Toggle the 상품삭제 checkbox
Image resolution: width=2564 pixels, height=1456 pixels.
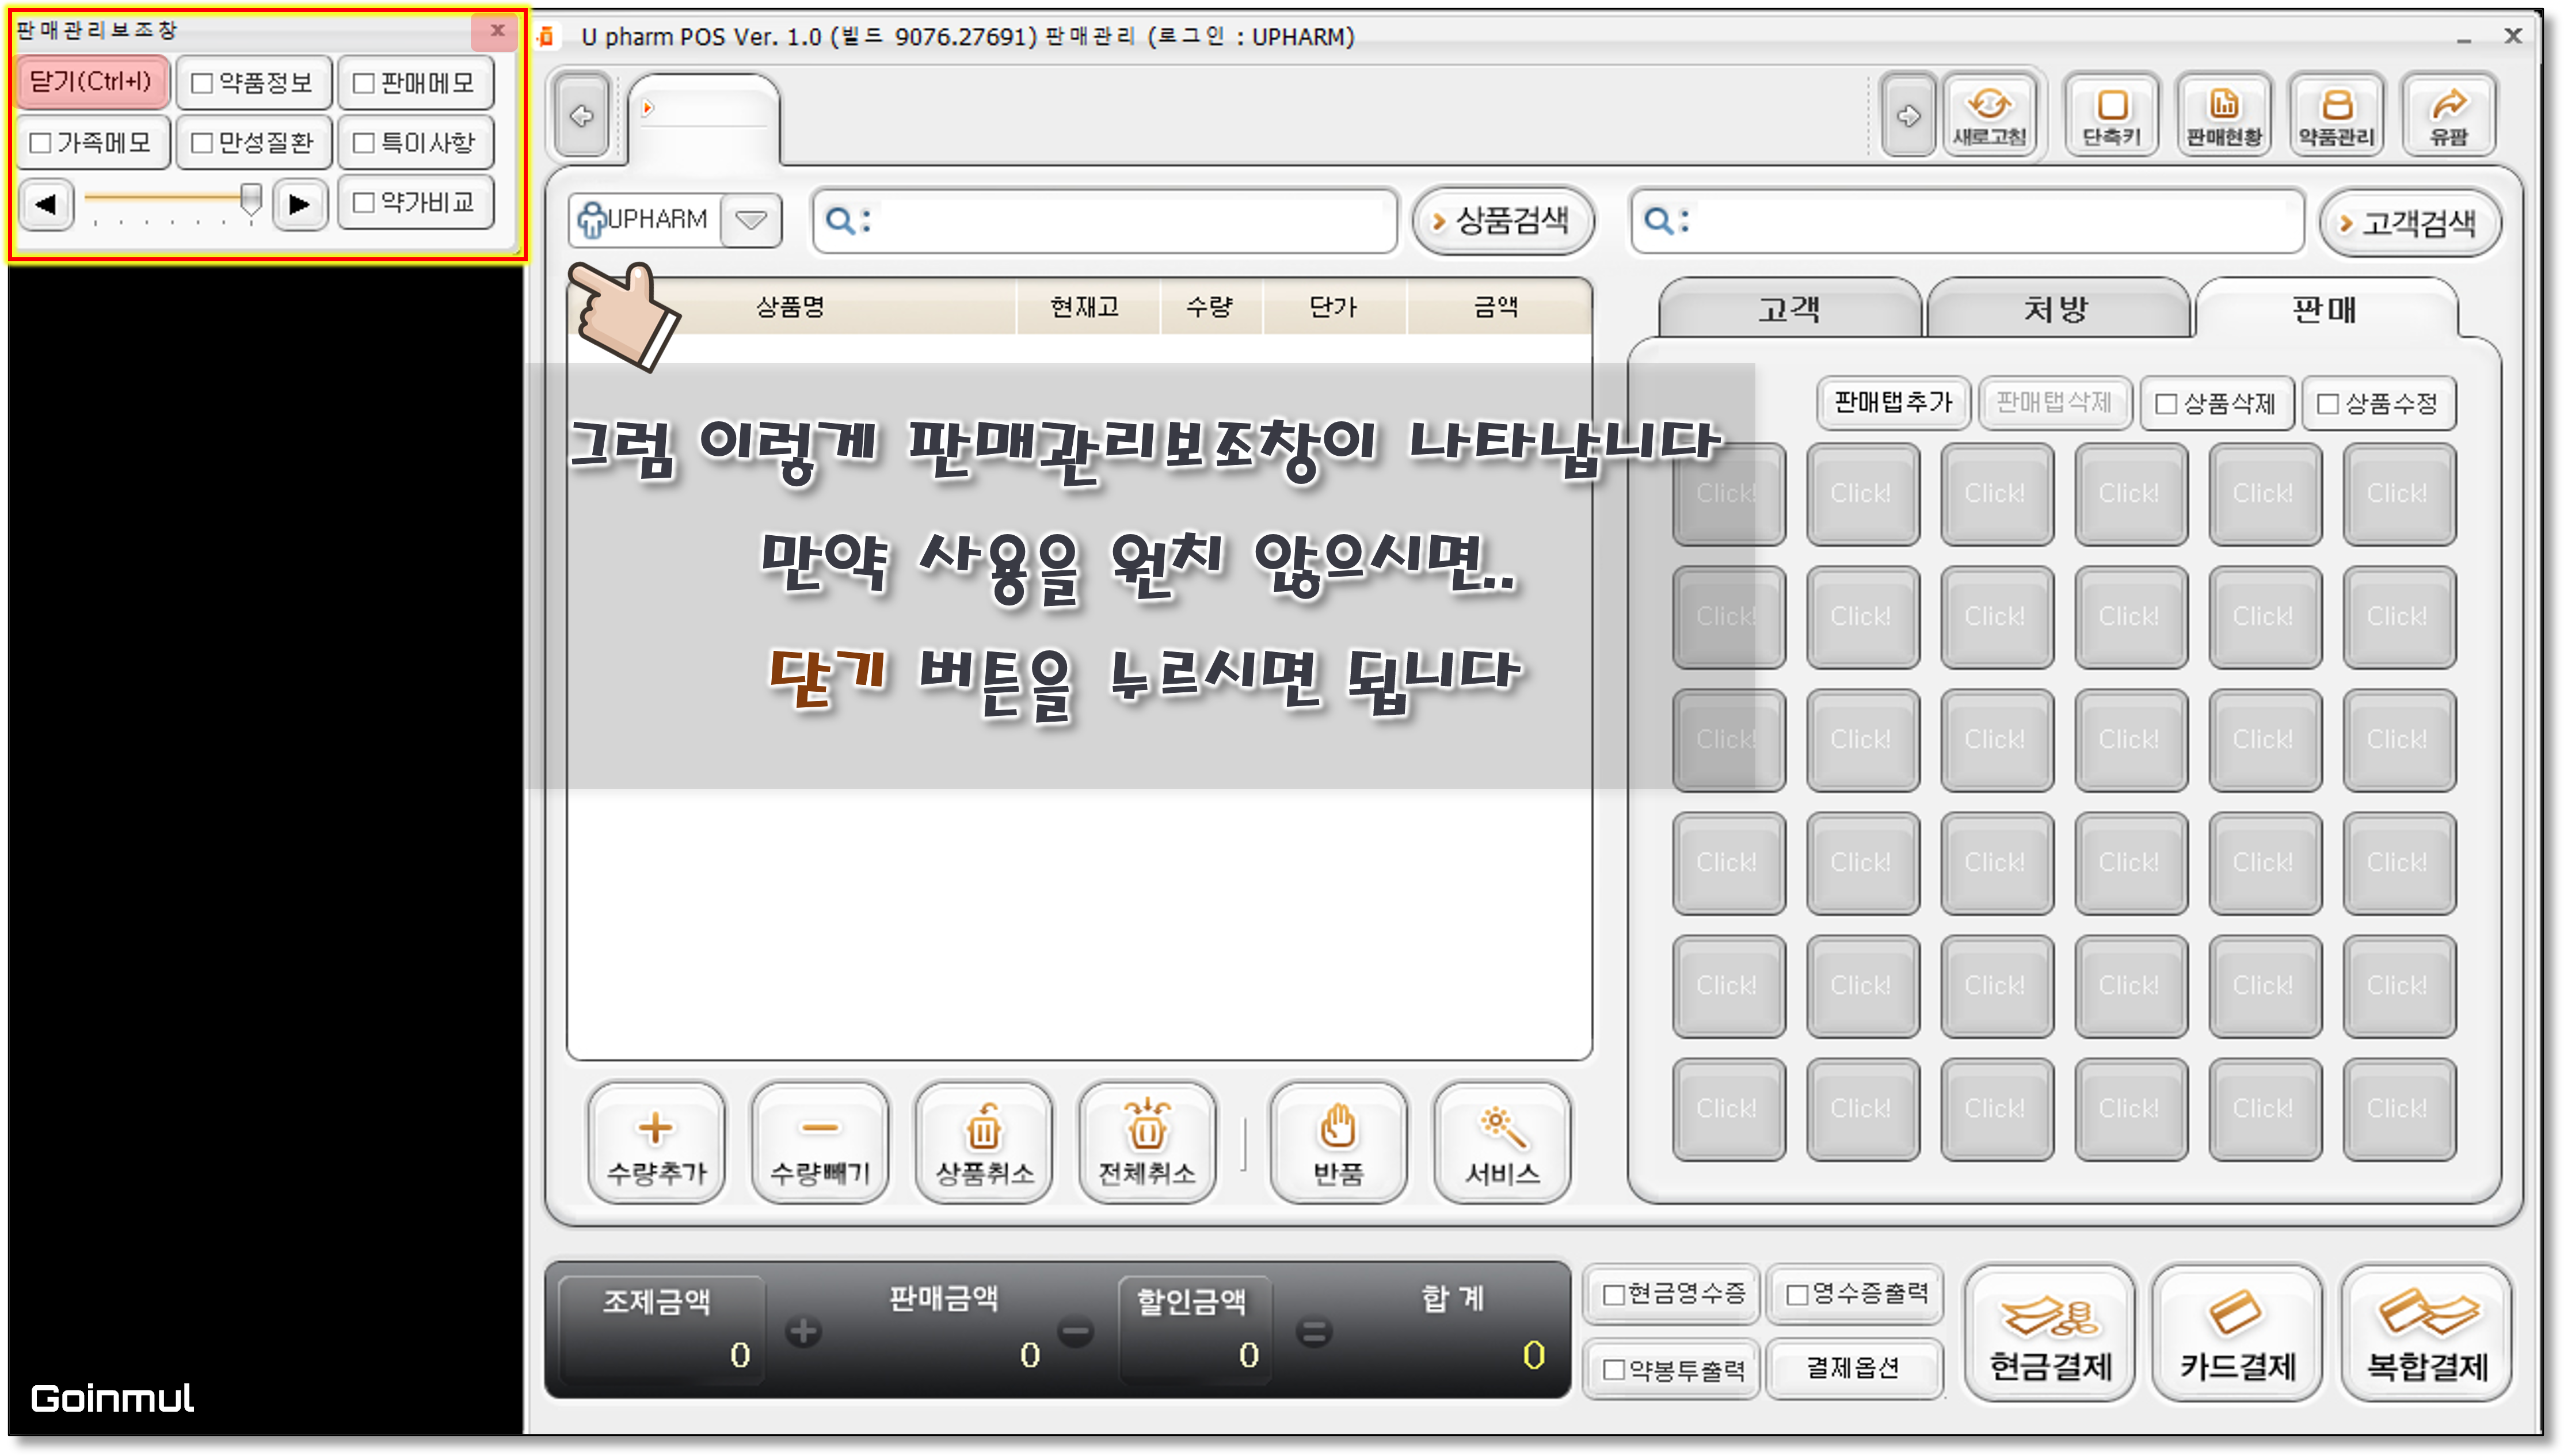click(x=2166, y=404)
